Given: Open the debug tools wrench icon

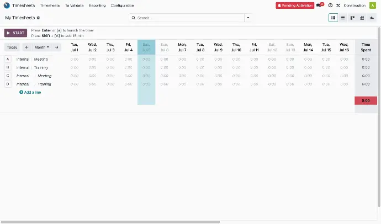Looking at the screenshot, I should tap(338, 5).
